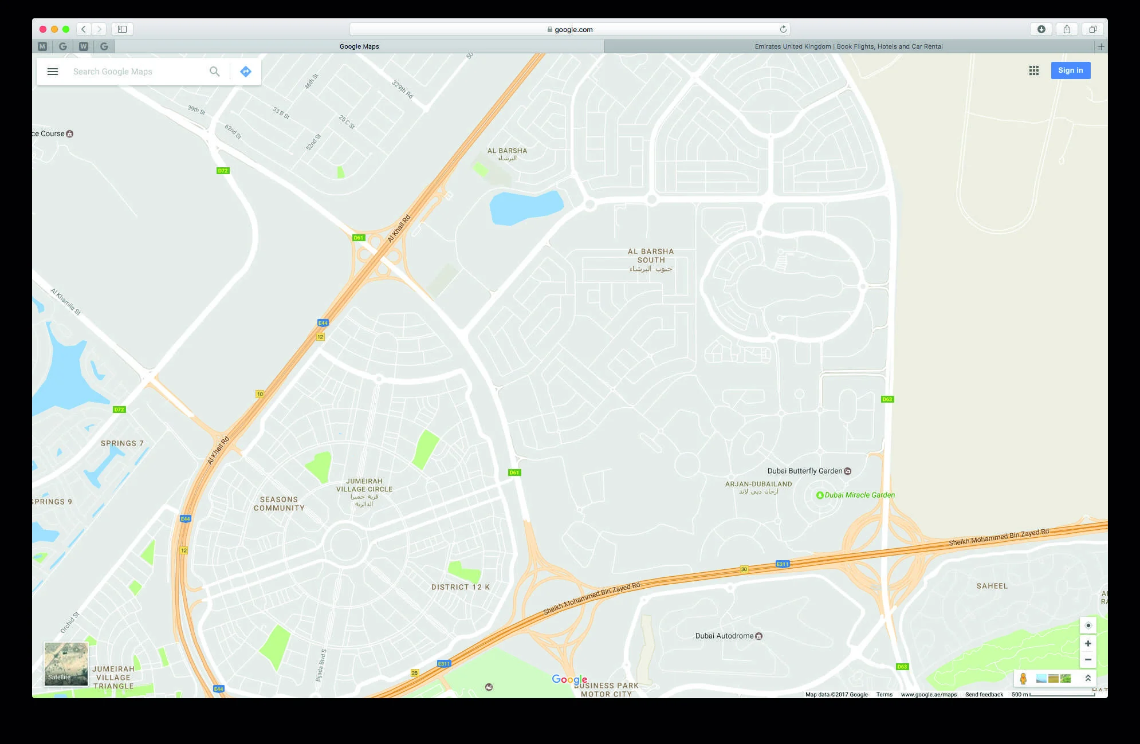
Task: Zoom in with the plus button
Action: tap(1088, 643)
